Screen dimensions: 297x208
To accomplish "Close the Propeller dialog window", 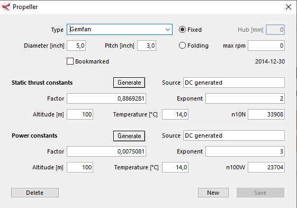I will click(289, 7).
